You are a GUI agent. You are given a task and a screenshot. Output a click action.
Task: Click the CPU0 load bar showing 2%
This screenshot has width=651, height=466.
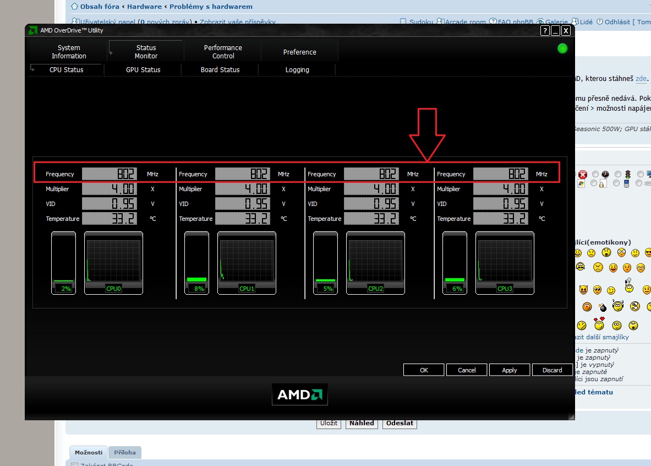click(63, 263)
